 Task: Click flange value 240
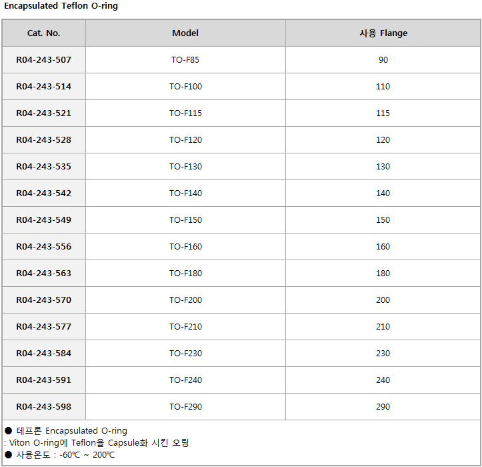pyautogui.click(x=383, y=380)
